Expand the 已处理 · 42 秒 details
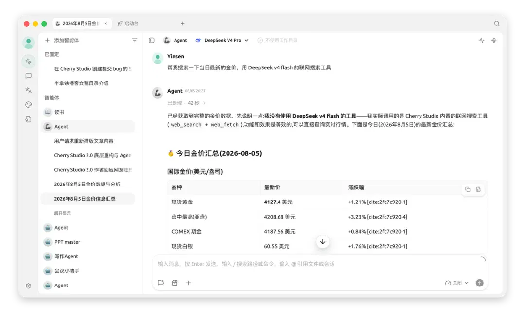525x320 pixels. [187, 103]
